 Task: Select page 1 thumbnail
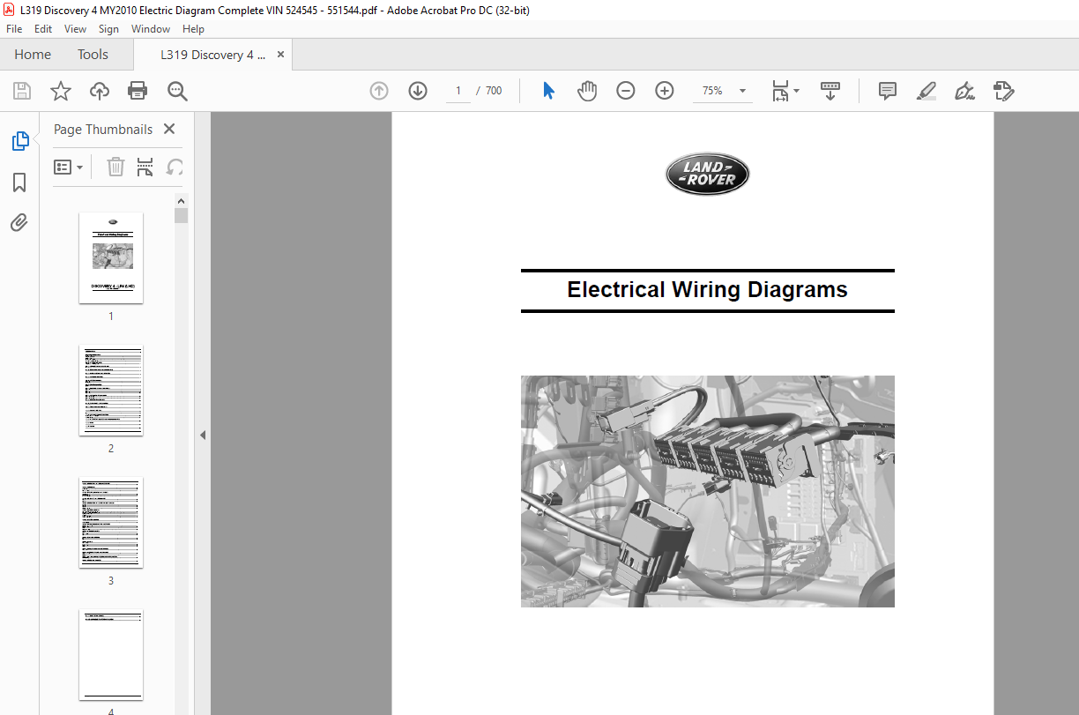111,257
